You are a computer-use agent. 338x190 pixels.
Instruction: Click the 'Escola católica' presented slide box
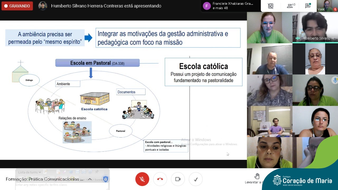pos(203,72)
